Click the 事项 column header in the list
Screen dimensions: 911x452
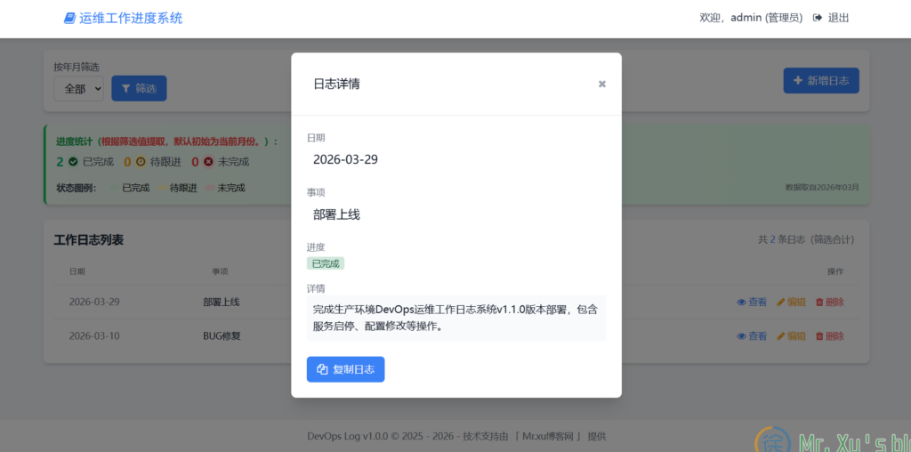[220, 271]
